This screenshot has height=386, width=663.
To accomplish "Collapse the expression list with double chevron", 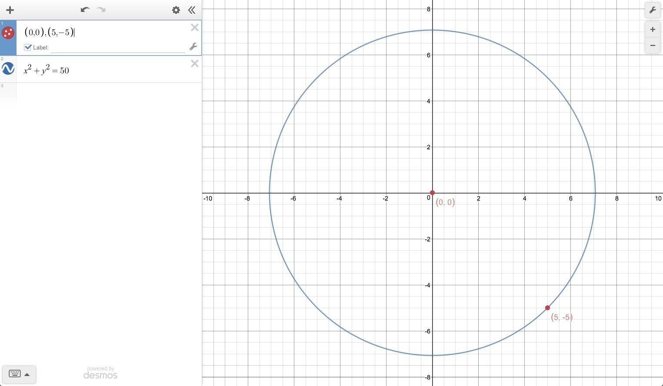I will 192,10.
